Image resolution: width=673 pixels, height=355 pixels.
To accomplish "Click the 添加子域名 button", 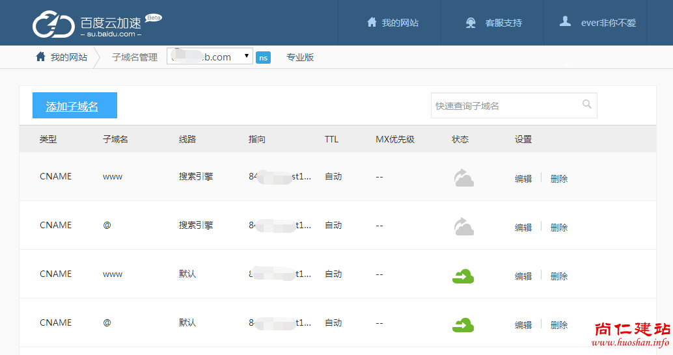I will click(x=74, y=106).
